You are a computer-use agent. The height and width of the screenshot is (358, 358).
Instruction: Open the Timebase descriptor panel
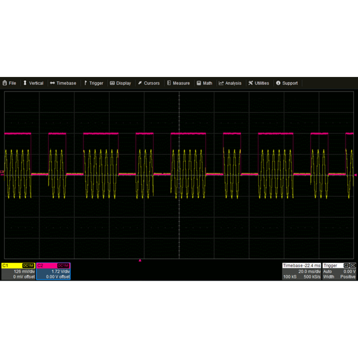pos(301,271)
